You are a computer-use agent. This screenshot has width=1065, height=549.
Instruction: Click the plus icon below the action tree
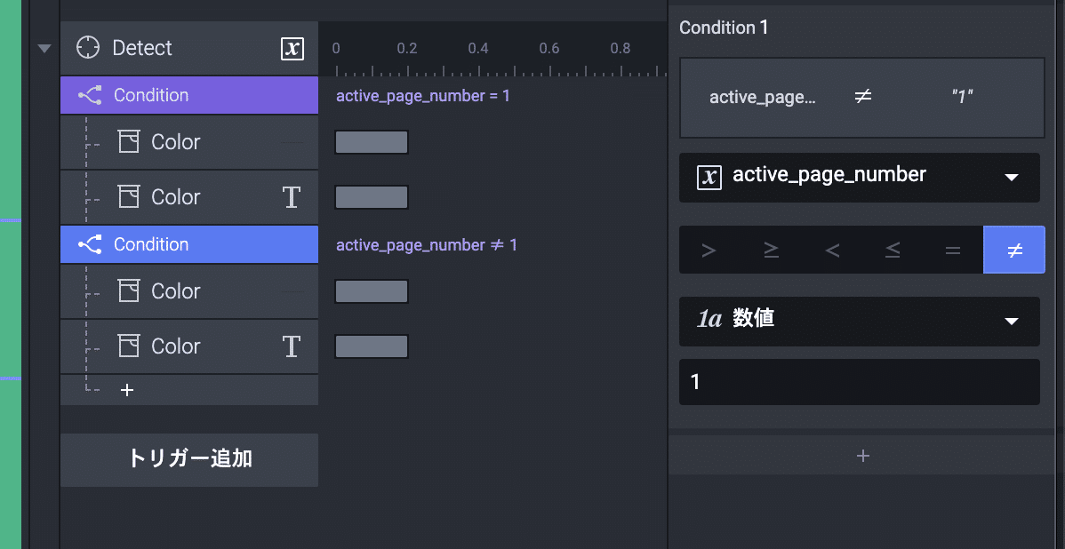tap(127, 390)
